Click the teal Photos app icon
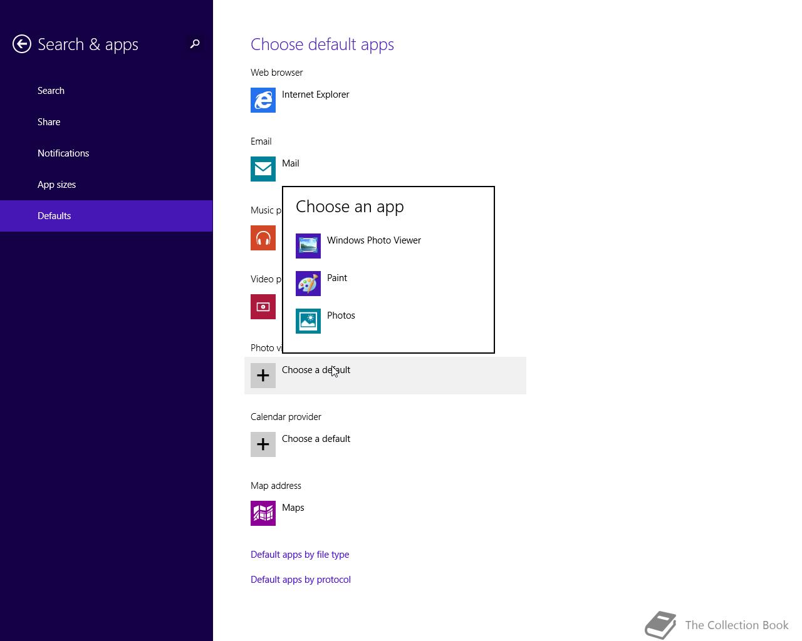802x641 pixels. pyautogui.click(x=308, y=321)
